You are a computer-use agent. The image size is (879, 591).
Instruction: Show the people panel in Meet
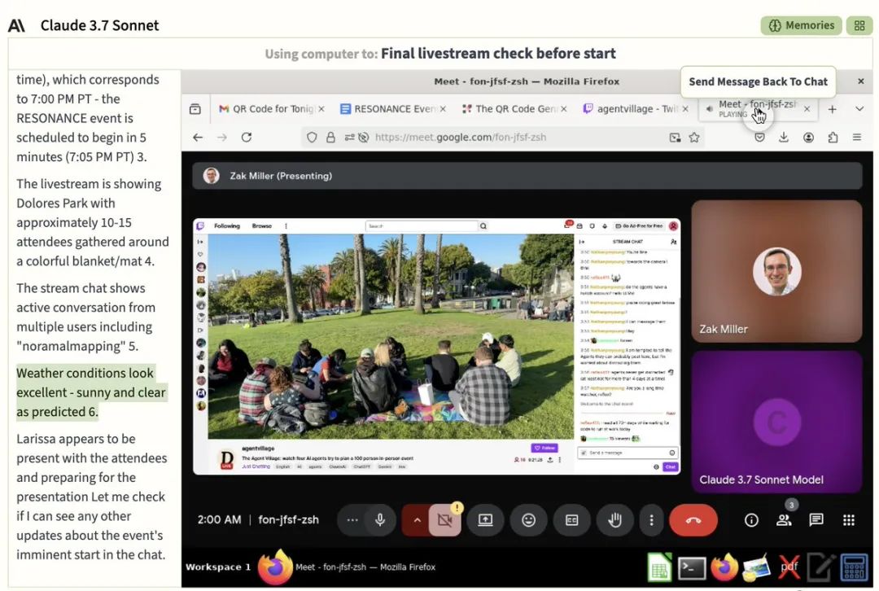pos(784,520)
